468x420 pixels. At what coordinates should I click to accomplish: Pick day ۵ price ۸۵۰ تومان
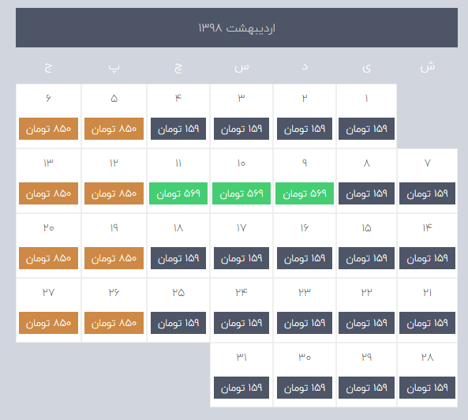point(114,129)
